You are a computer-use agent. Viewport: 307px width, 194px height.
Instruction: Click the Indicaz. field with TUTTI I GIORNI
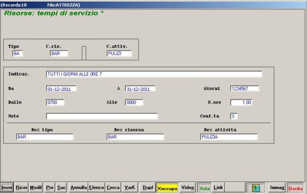tap(154, 74)
